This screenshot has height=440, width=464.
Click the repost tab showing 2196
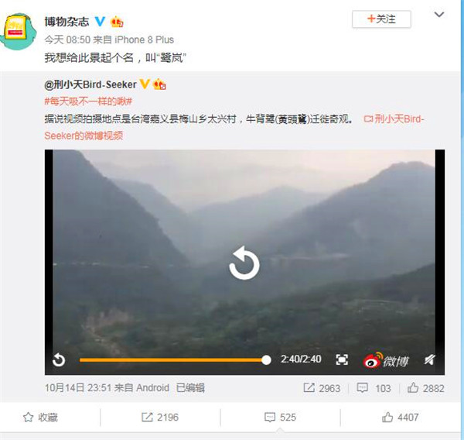click(160, 418)
